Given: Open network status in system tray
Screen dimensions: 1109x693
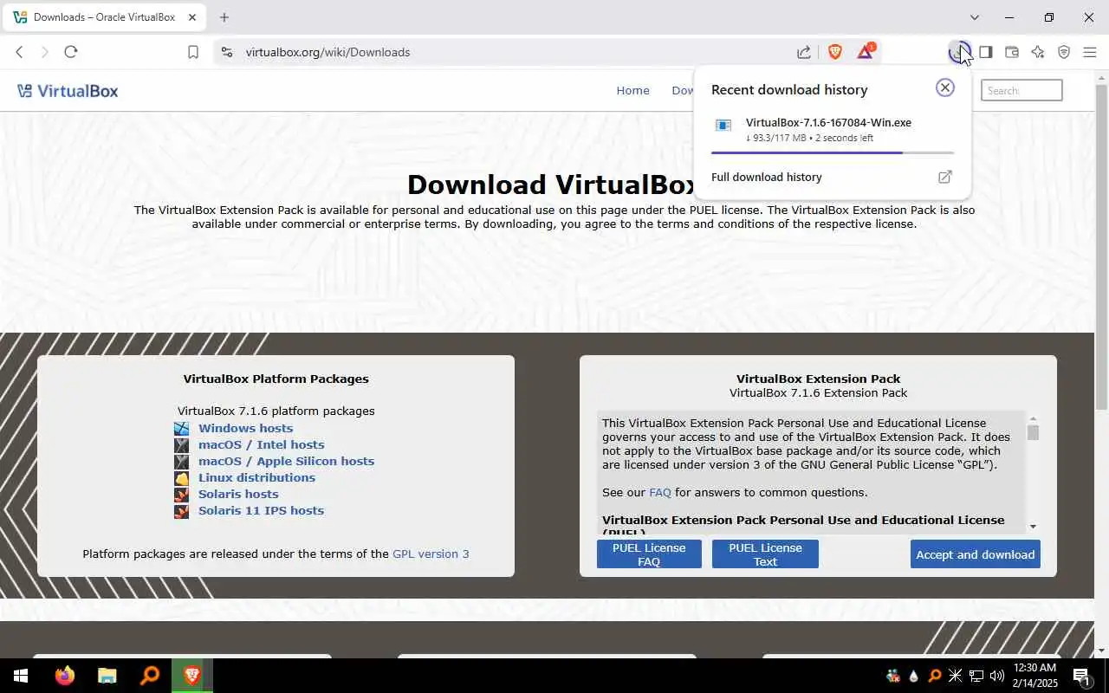Looking at the screenshot, I should (976, 676).
